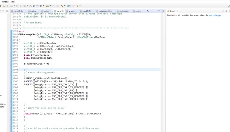Minimize the editor area
Viewport: 230px width, 132px height.
[x=159, y=11]
